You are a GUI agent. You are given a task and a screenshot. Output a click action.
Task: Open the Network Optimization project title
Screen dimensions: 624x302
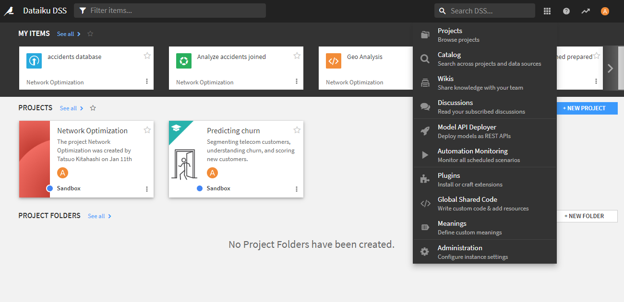pyautogui.click(x=92, y=130)
